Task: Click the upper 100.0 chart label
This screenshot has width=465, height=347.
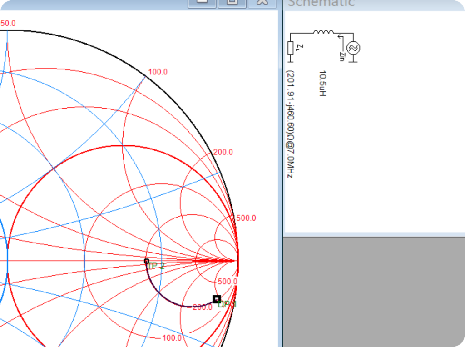Action: point(158,72)
